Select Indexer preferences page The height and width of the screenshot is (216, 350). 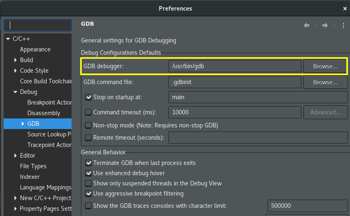(30, 177)
